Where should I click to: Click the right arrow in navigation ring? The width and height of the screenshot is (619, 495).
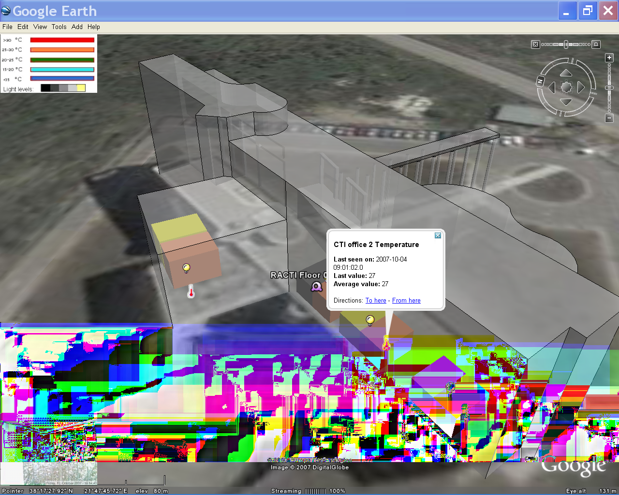point(581,87)
